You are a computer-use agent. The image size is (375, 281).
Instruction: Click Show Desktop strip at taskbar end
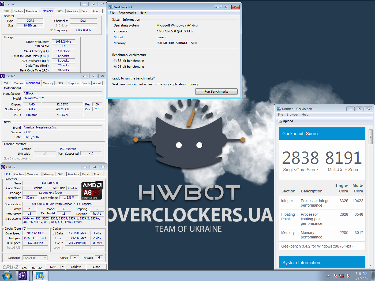[373, 276]
